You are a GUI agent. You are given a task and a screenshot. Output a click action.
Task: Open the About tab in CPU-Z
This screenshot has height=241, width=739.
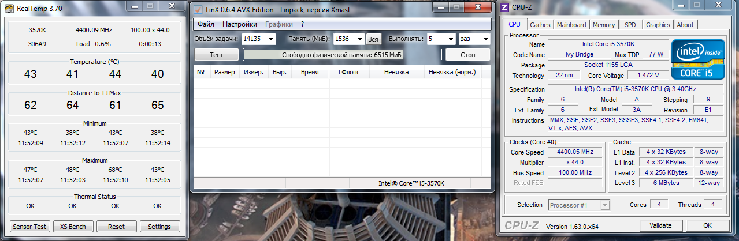pyautogui.click(x=685, y=25)
